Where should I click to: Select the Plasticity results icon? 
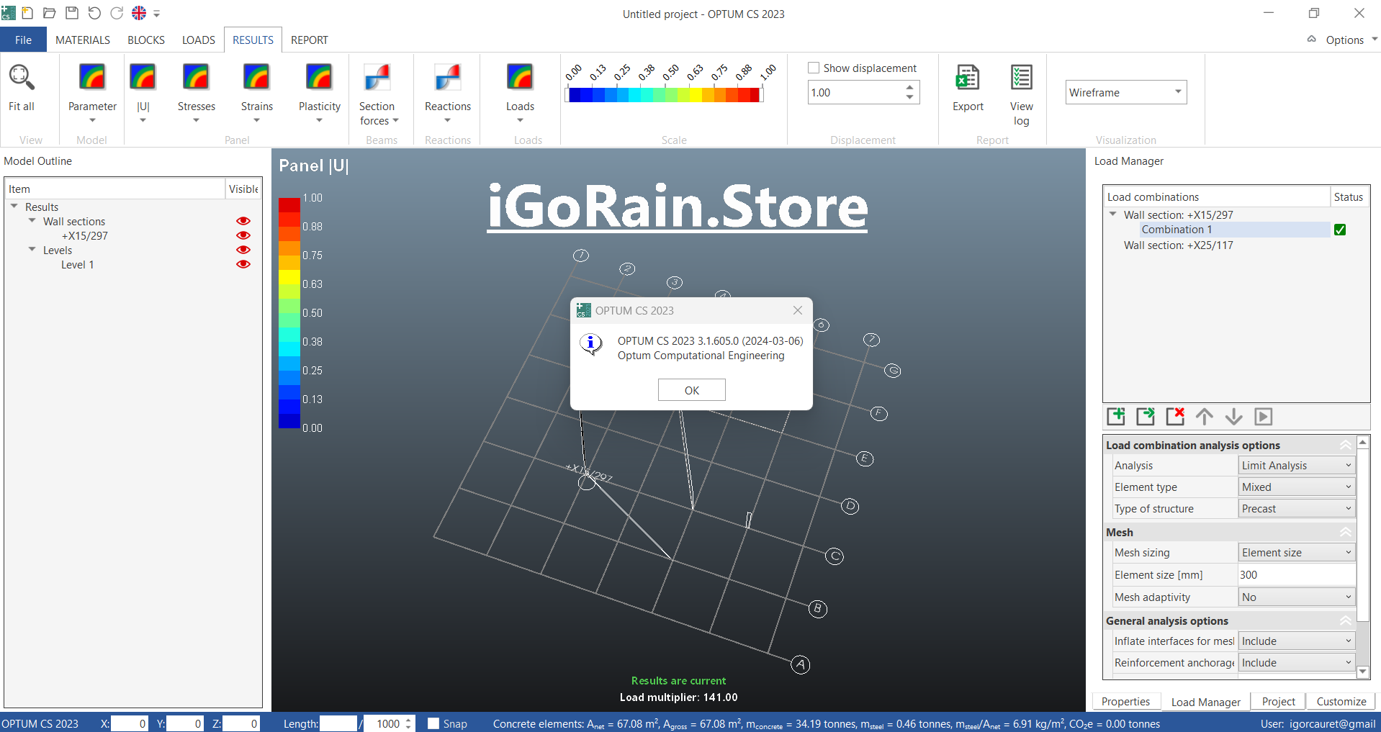click(319, 78)
